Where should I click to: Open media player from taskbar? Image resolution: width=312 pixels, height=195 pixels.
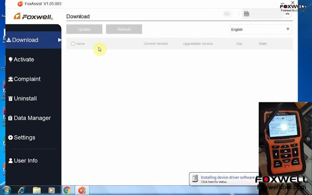pyautogui.click(x=51, y=191)
